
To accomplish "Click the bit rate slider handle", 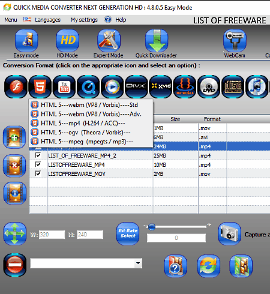I will pyautogui.click(x=152, y=227).
